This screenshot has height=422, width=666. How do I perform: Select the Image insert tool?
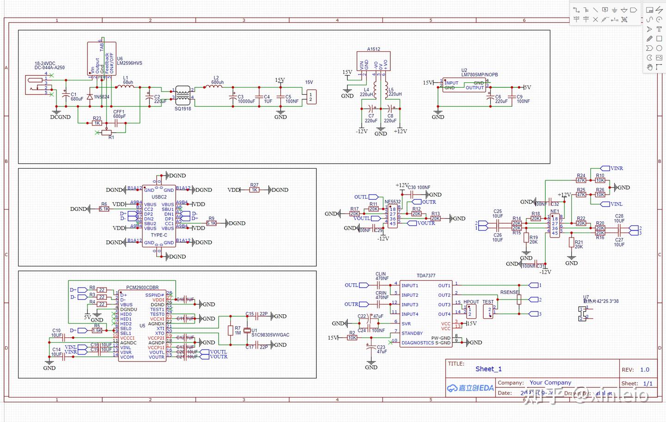pos(659,58)
